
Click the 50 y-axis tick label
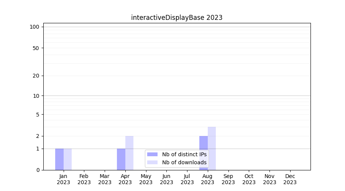(36, 48)
